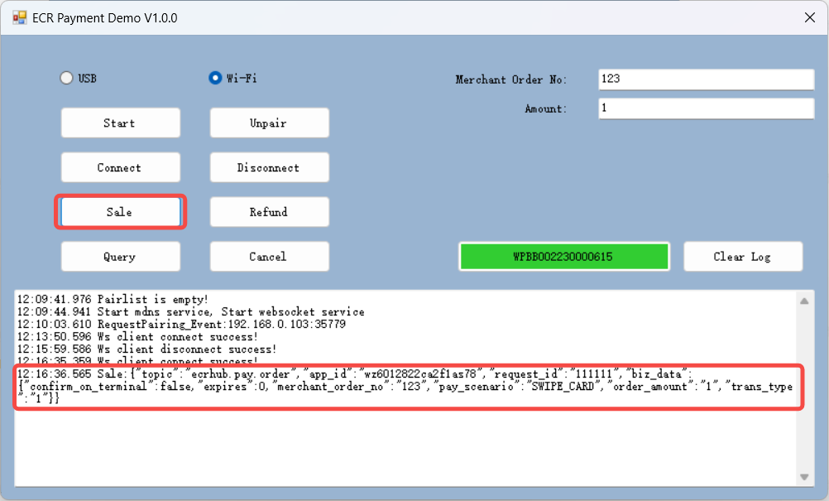Click the log scrollbar up arrow

point(804,301)
